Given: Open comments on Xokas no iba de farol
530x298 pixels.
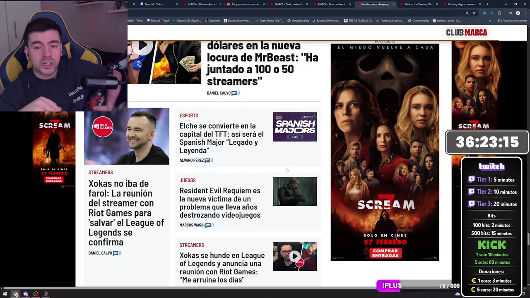Looking at the screenshot, I should (x=117, y=253).
